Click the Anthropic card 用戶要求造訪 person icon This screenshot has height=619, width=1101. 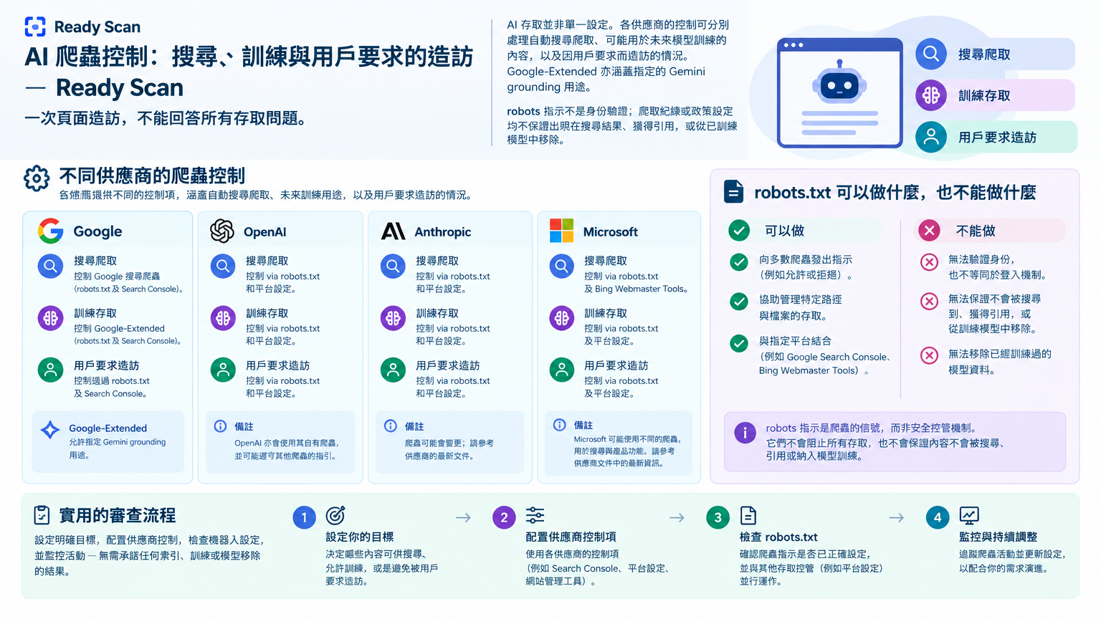pos(393,370)
